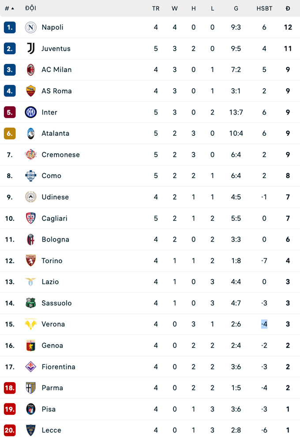
Task: Sort standings by the Đ points column
Action: (288, 8)
